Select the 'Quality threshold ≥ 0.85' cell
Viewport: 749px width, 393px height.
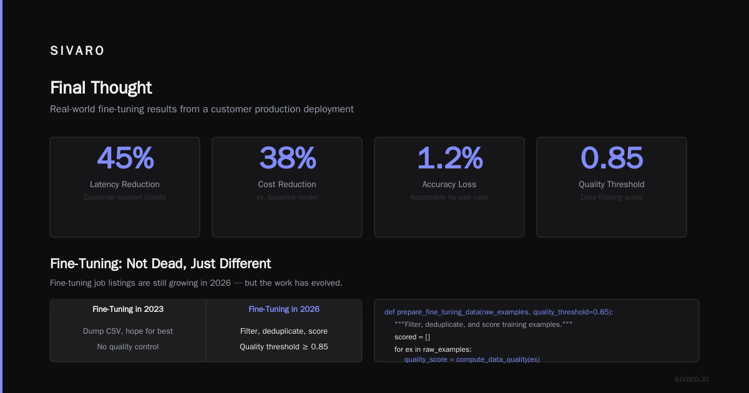coord(284,347)
